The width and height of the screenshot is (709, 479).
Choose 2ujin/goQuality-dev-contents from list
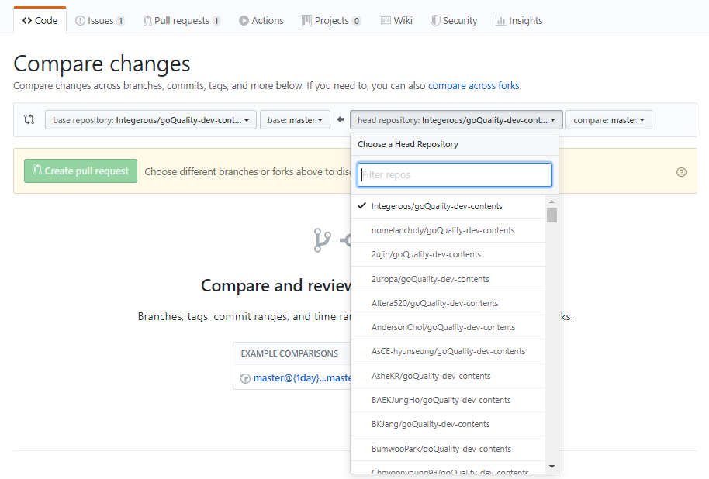[x=448, y=254]
